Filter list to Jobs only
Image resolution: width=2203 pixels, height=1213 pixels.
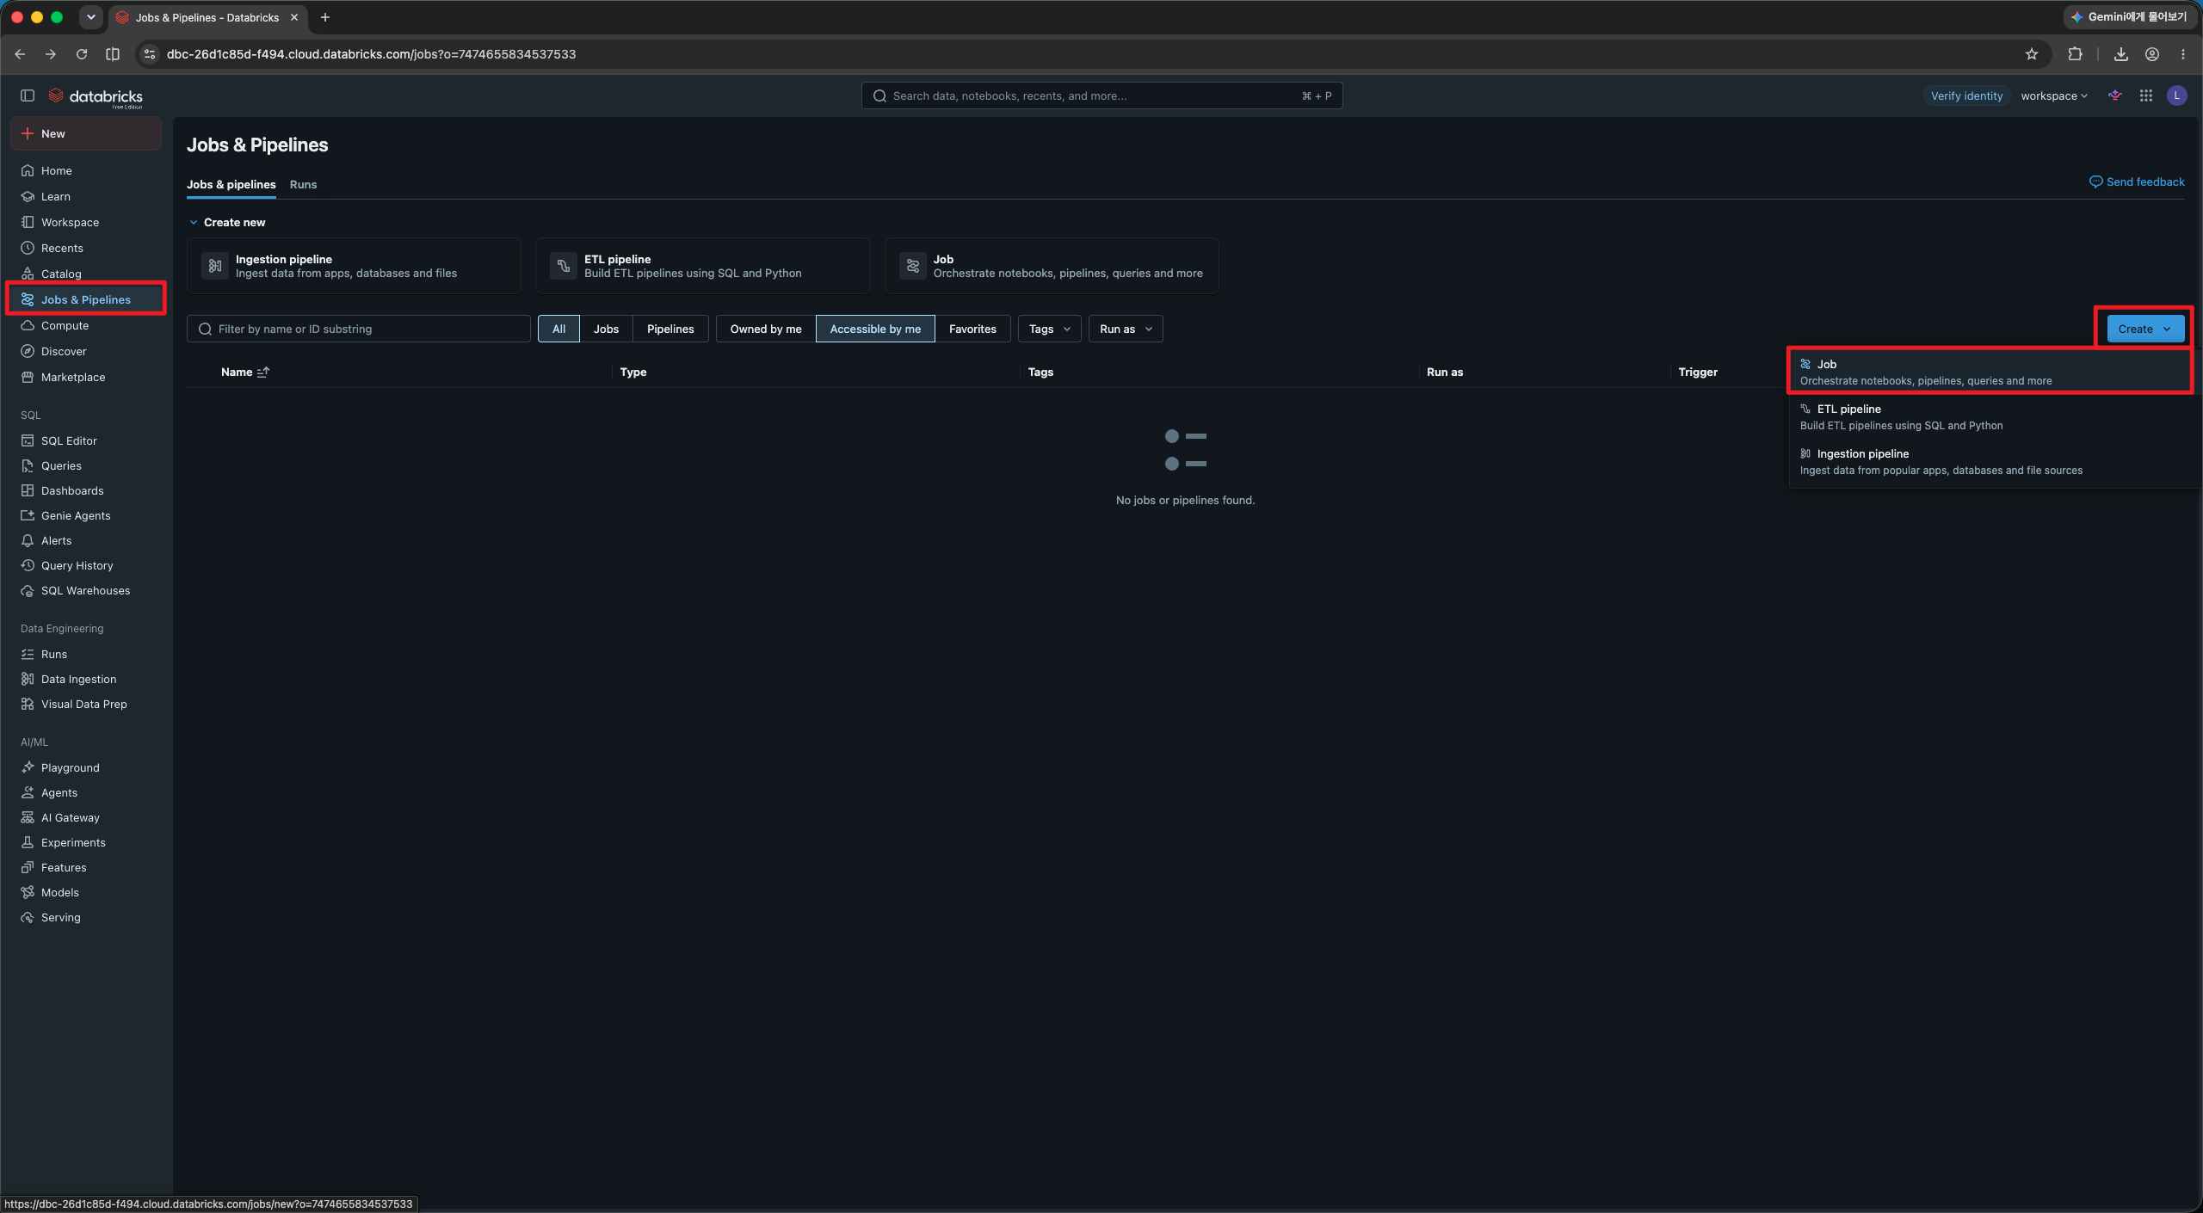[606, 329]
